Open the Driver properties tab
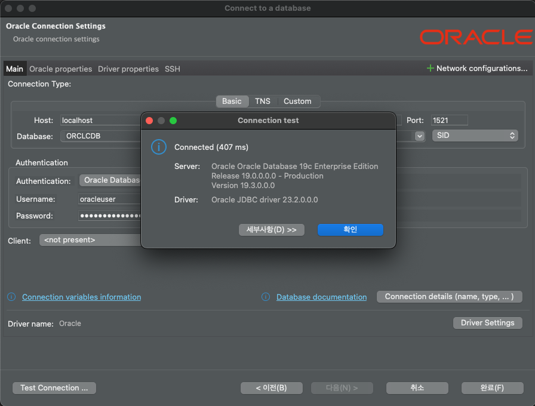The width and height of the screenshot is (535, 406). coord(128,69)
